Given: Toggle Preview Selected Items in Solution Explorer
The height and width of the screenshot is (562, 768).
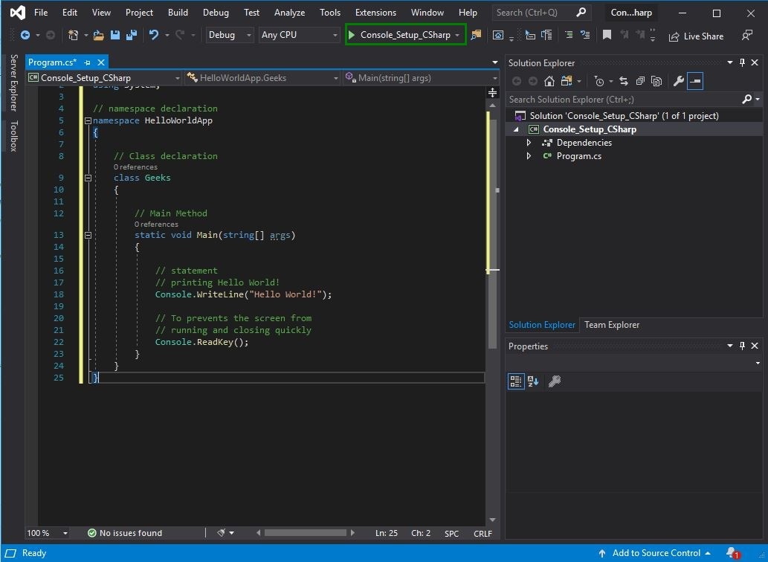Looking at the screenshot, I should tap(695, 81).
